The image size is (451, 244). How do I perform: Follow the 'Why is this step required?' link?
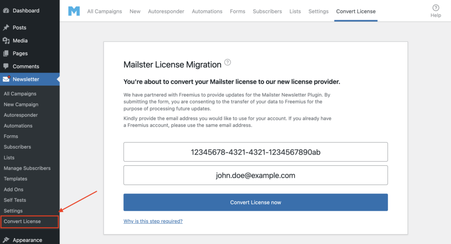153,221
